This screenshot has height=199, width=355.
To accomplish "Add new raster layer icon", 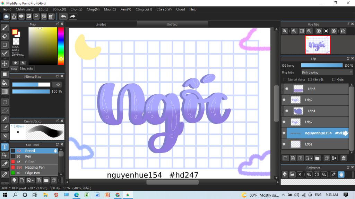I will (285, 158).
